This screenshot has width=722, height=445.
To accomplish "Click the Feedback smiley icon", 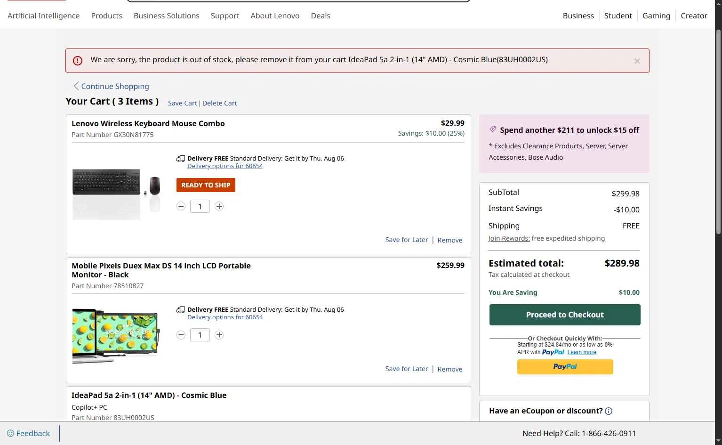I will coord(10,433).
